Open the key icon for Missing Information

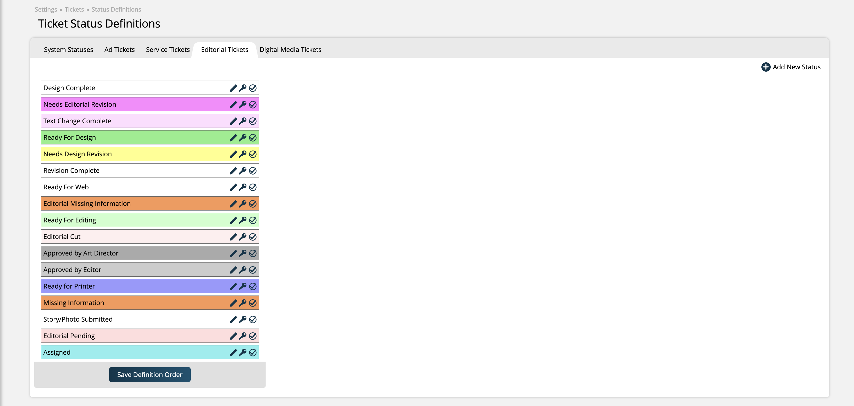tap(243, 302)
